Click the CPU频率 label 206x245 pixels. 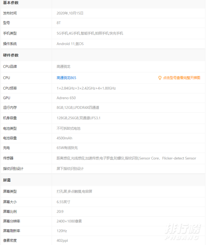[x=10, y=88]
